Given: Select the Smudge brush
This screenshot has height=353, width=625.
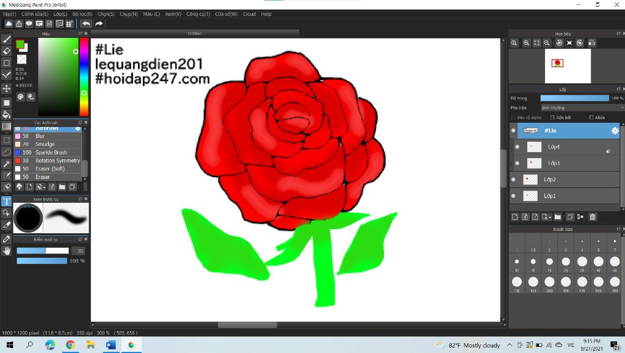Looking at the screenshot, I should click(x=48, y=144).
